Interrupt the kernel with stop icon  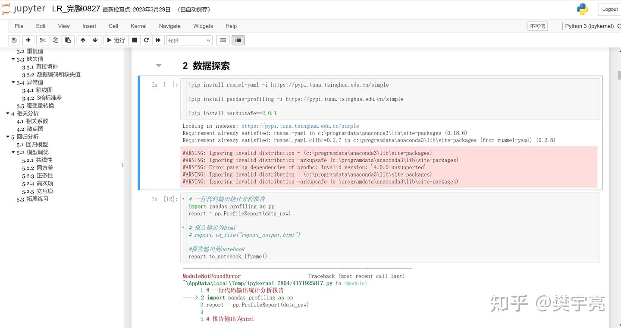(x=134, y=40)
